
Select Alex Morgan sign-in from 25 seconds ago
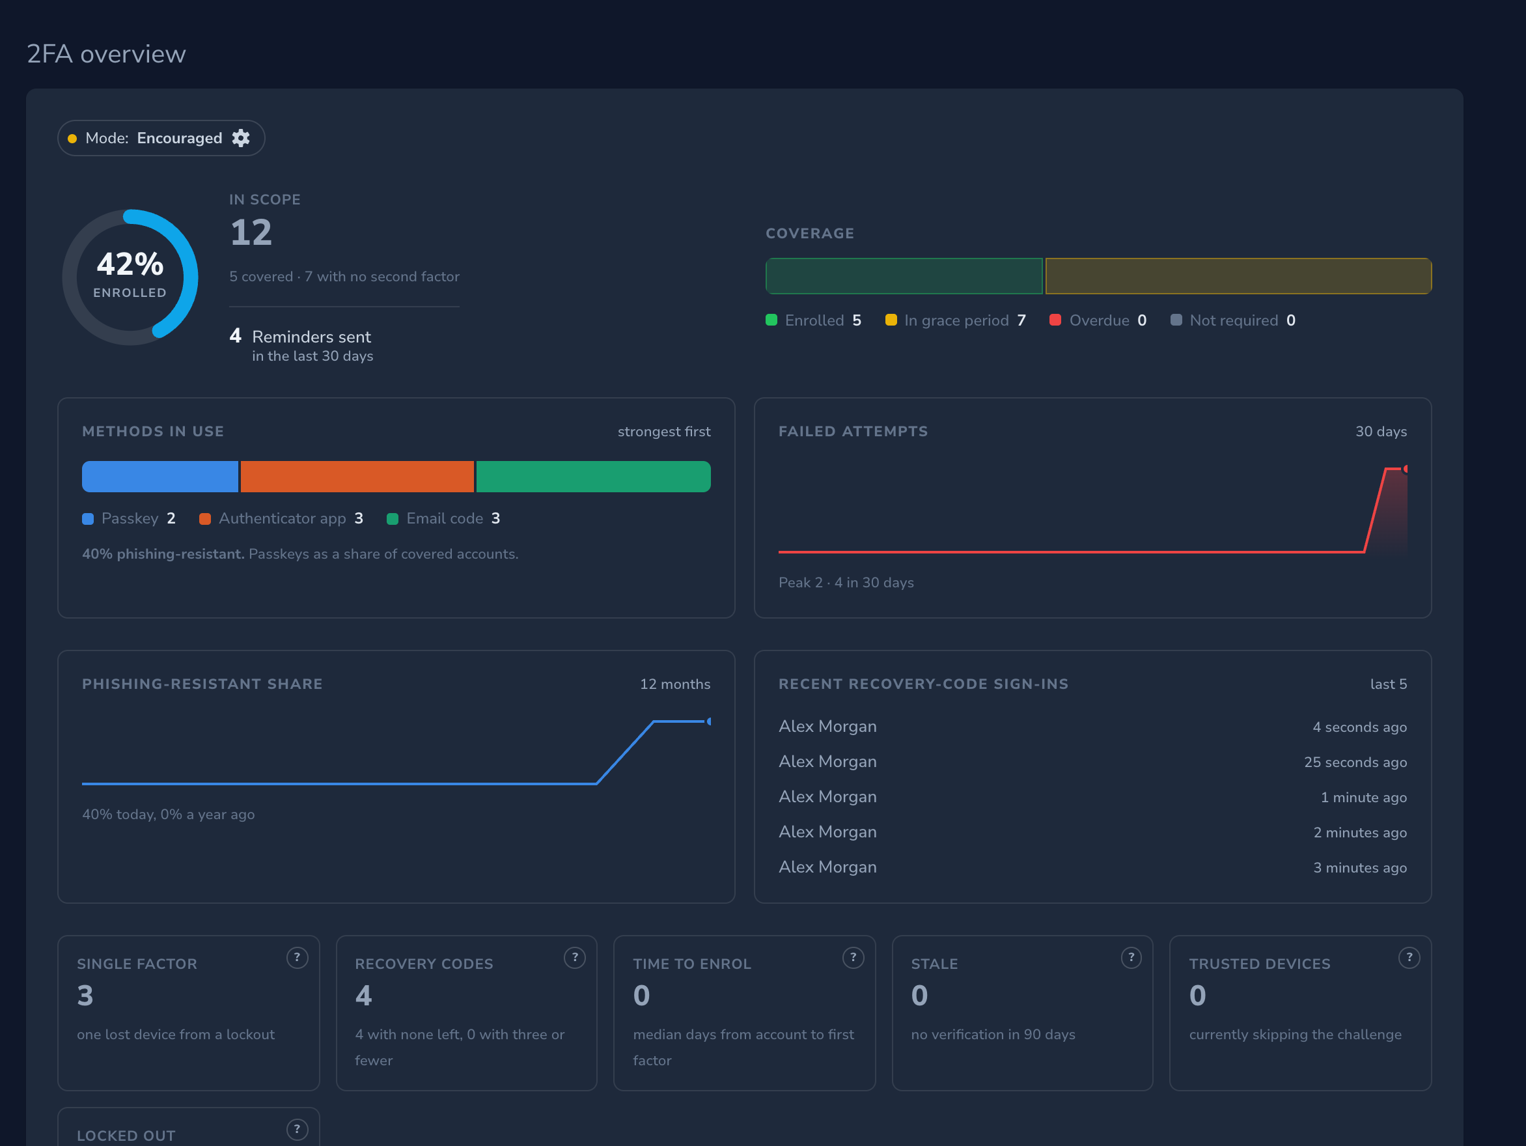(1093, 762)
